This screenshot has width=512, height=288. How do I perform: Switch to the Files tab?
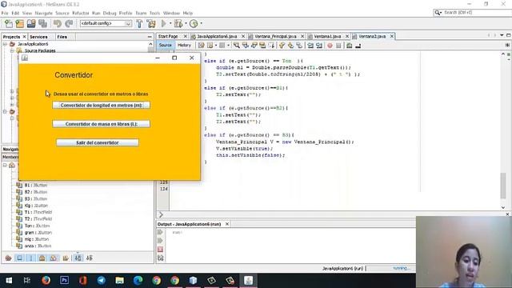[x=62, y=37]
